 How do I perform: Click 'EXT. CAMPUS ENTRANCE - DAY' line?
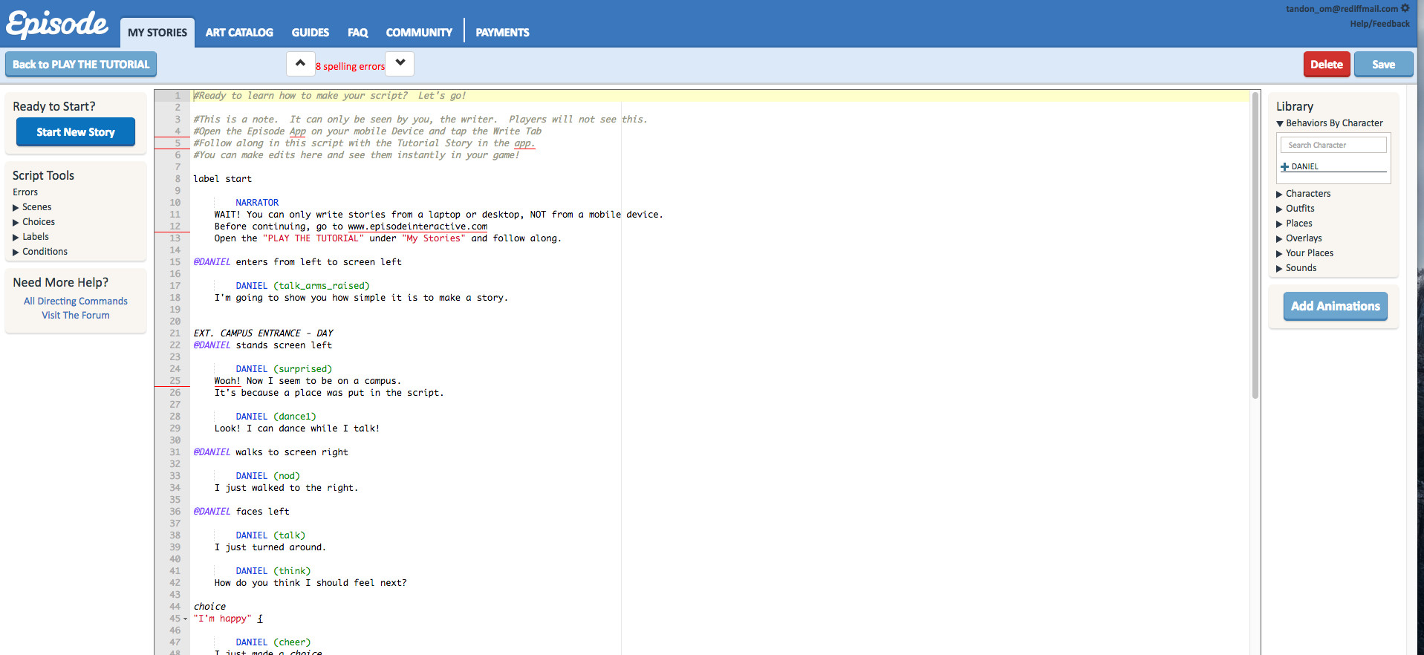264,333
